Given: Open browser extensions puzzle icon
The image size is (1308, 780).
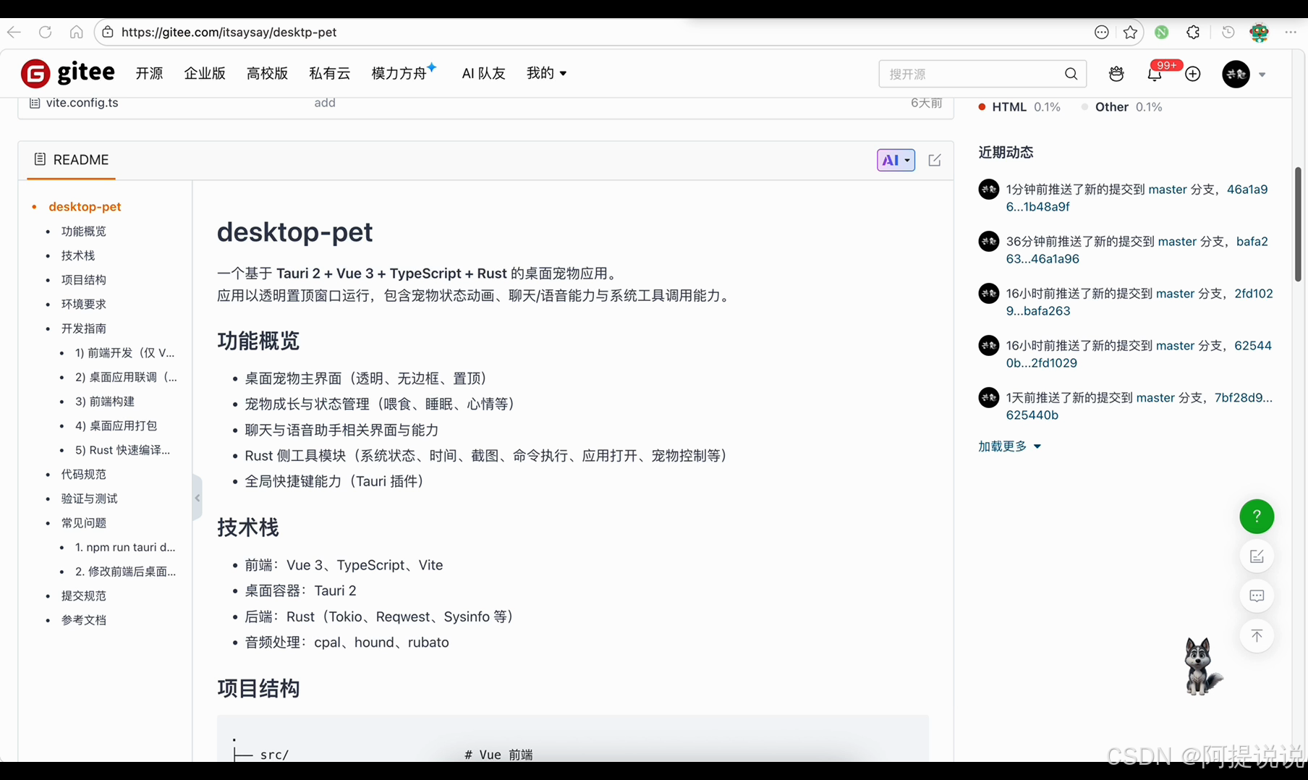Looking at the screenshot, I should coord(1193,32).
